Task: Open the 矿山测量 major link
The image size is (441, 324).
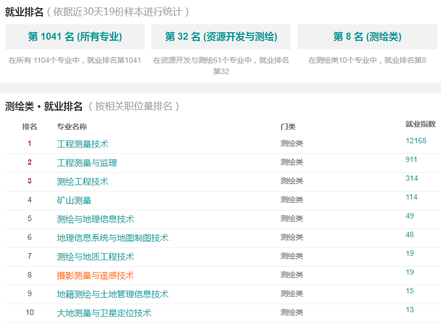Action: [x=74, y=200]
